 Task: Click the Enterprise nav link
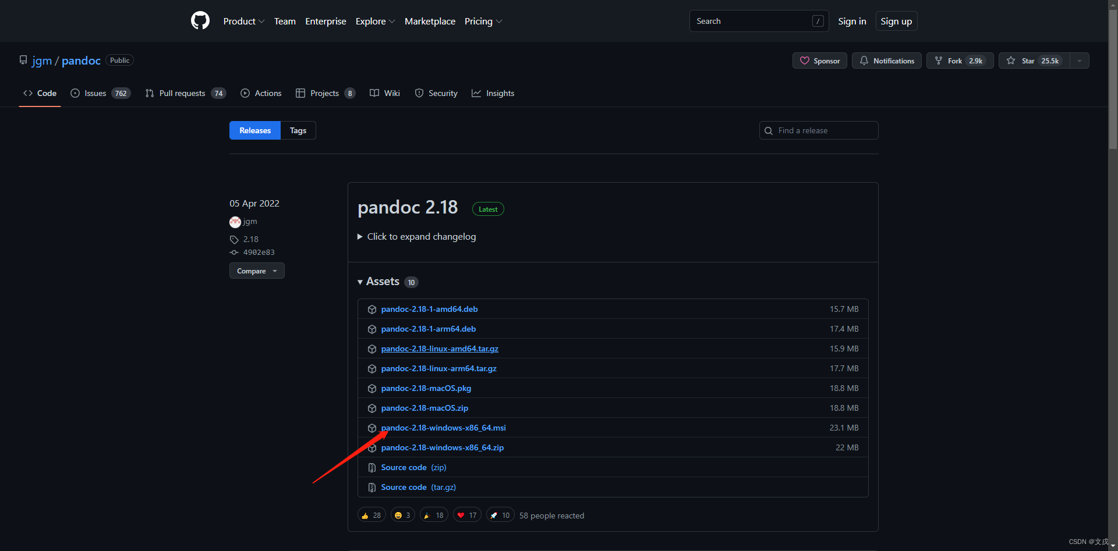326,21
